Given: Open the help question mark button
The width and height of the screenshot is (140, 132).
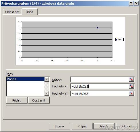Looking at the screenshot, I should [131, 3].
